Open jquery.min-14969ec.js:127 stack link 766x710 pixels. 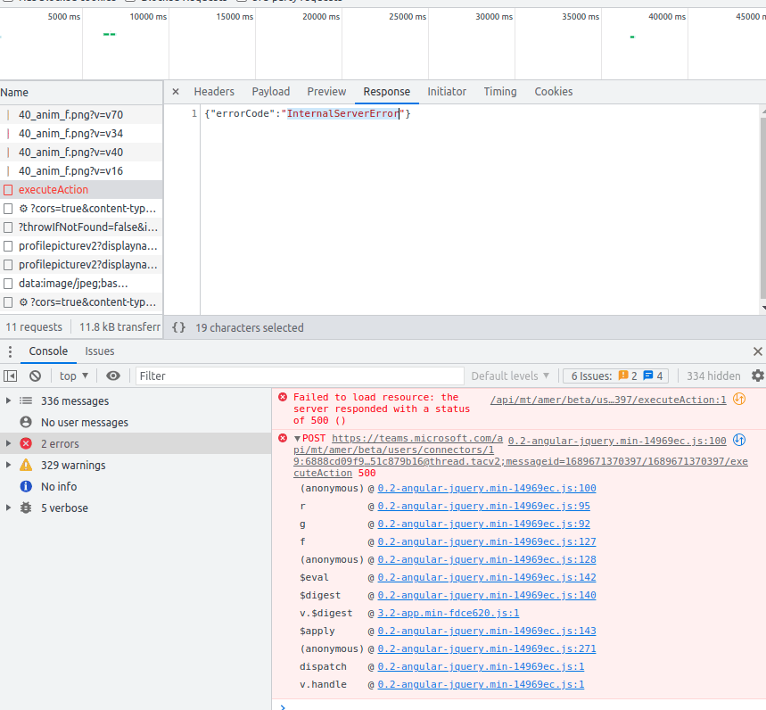487,541
